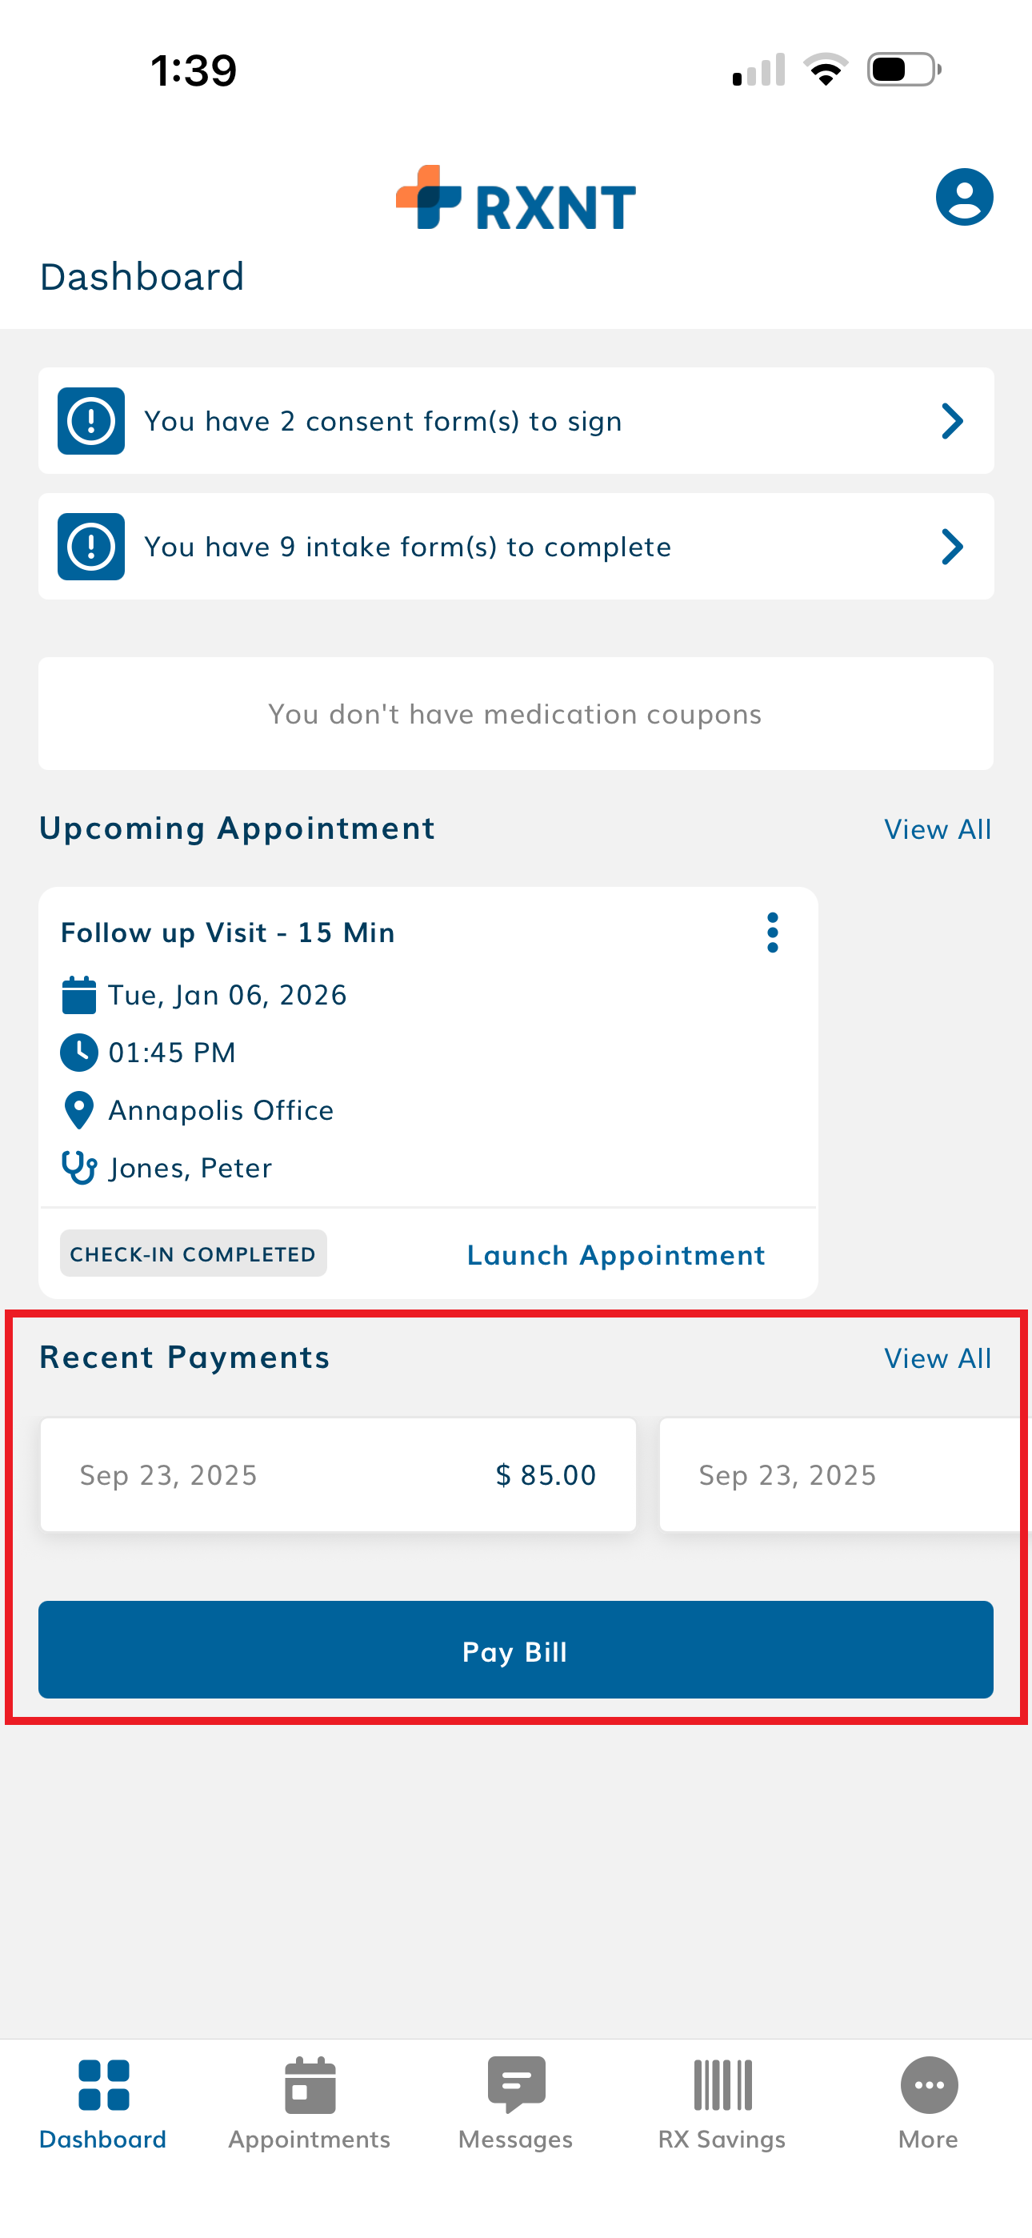Go to the RX Savings tab
This screenshot has width=1032, height=2238.
pos(722,2101)
